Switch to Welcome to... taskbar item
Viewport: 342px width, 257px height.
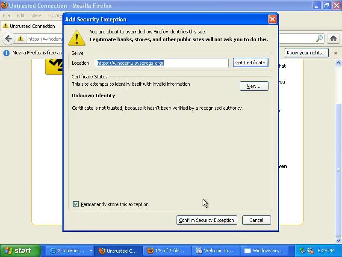215,251
